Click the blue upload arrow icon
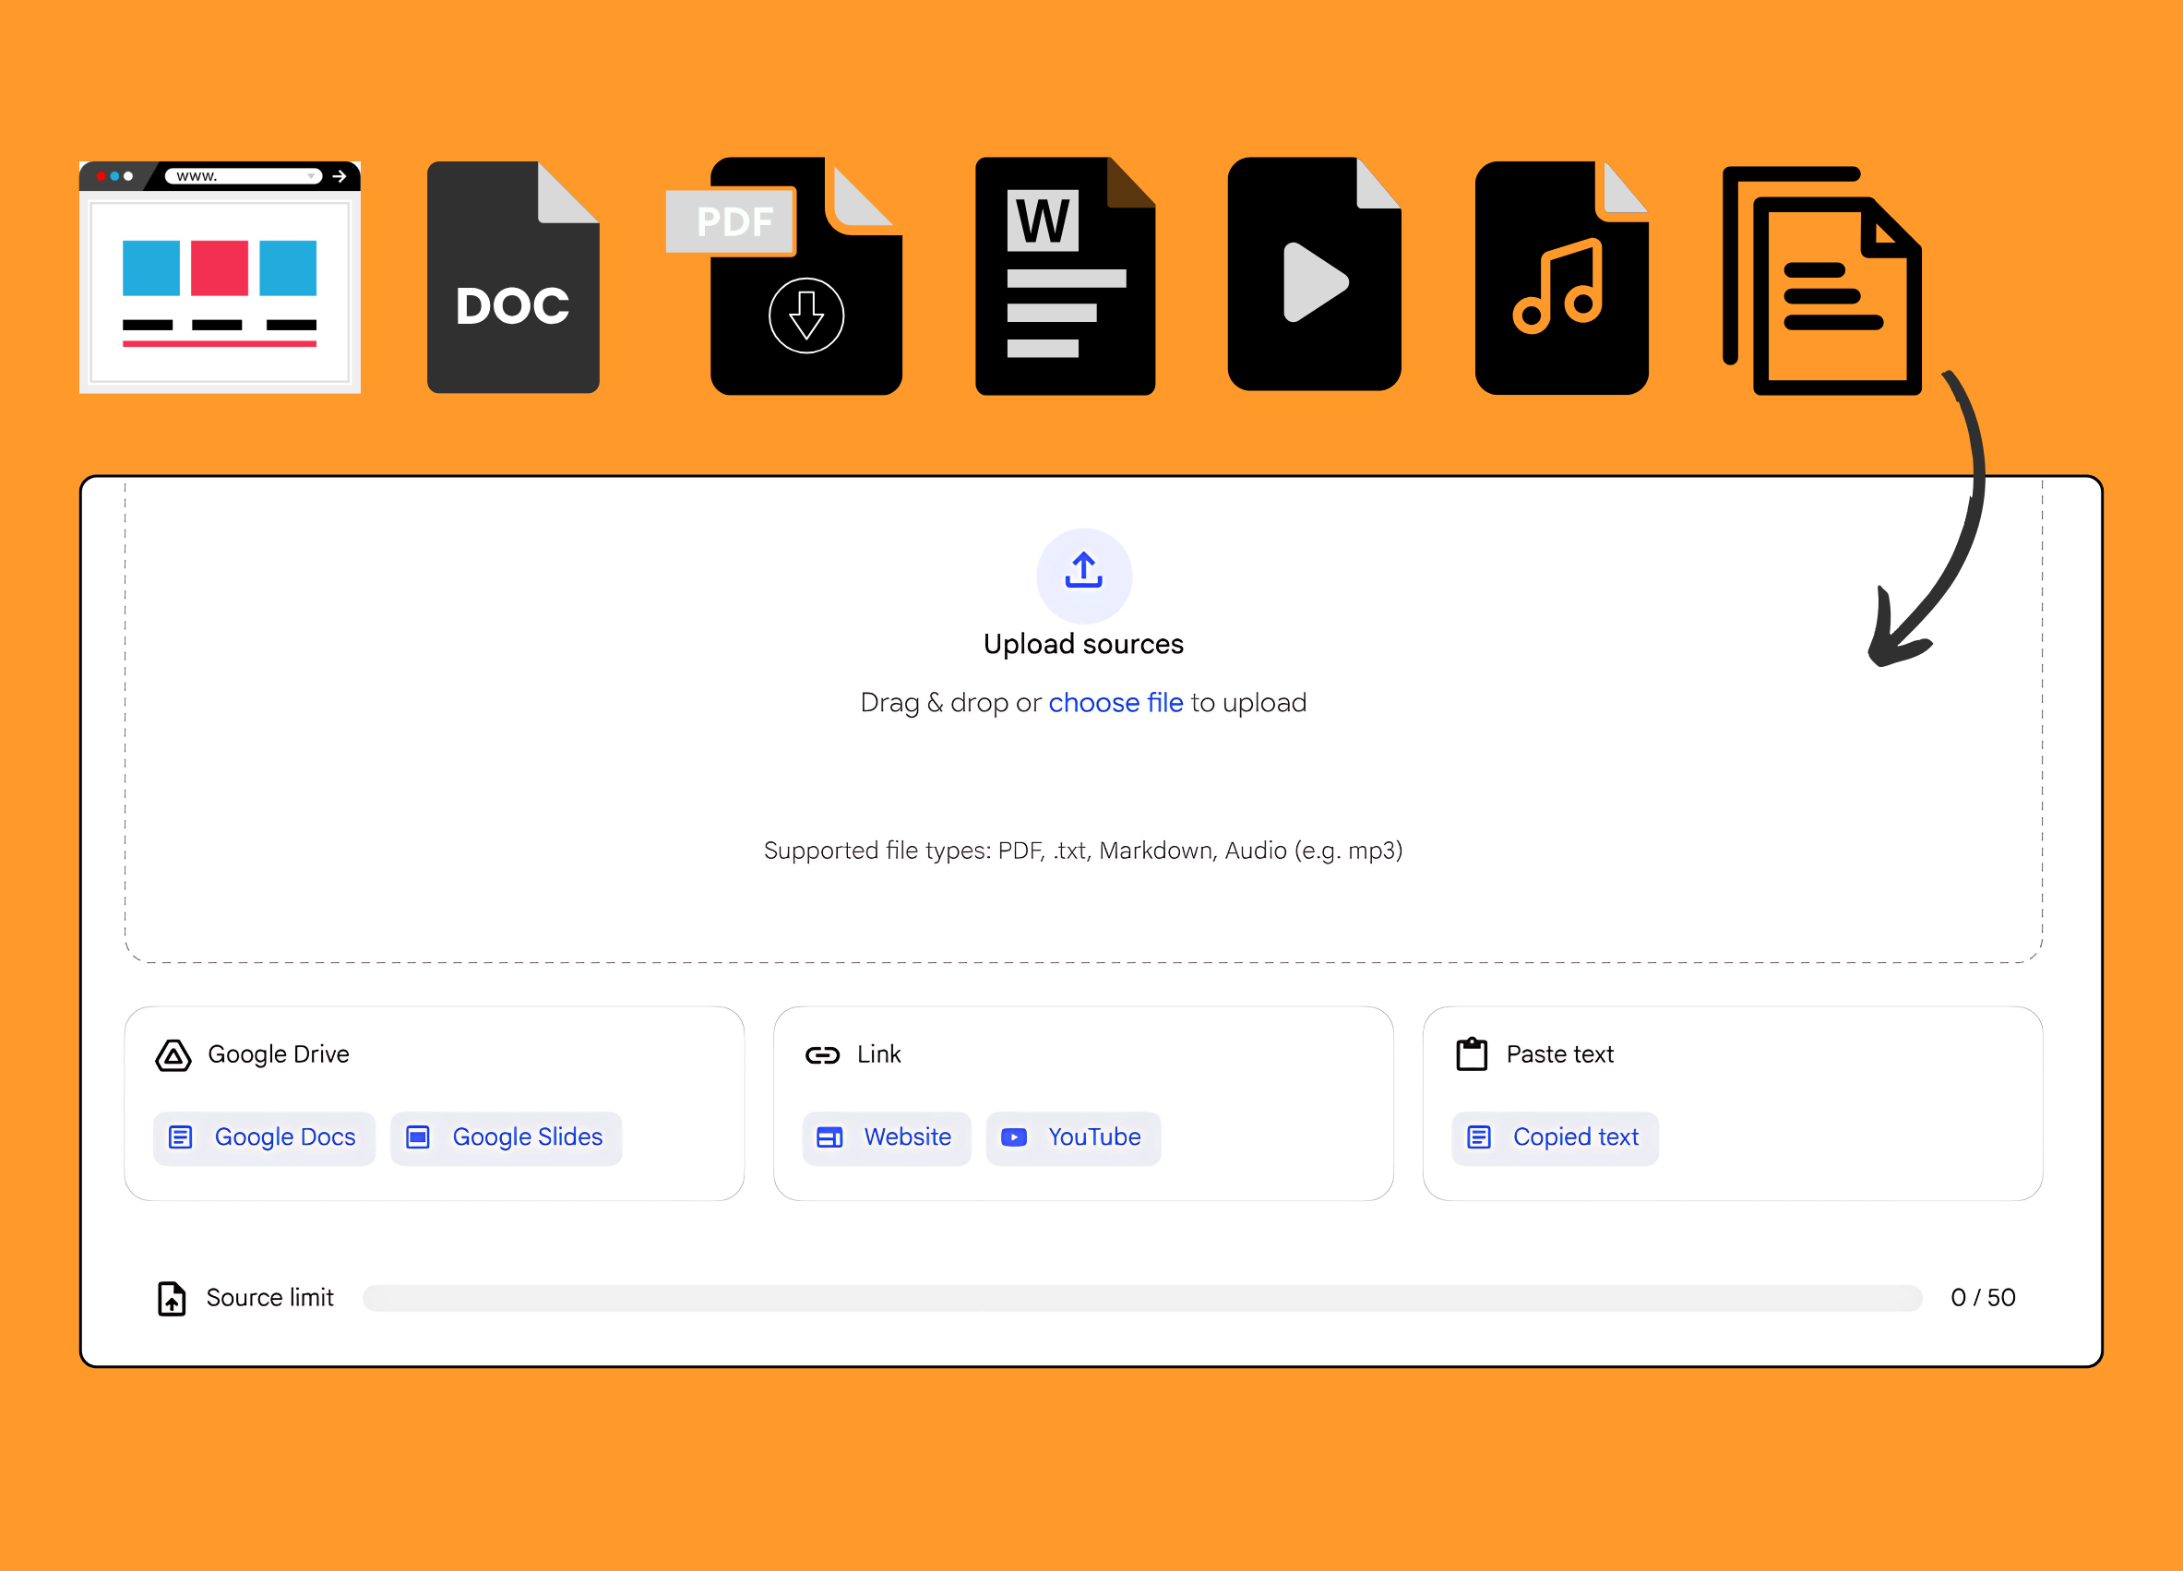 coord(1083,575)
